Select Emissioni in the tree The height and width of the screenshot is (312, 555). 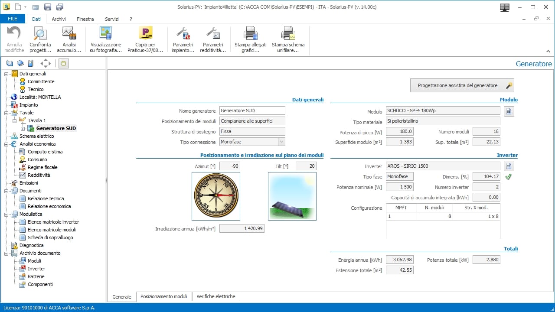tap(29, 183)
